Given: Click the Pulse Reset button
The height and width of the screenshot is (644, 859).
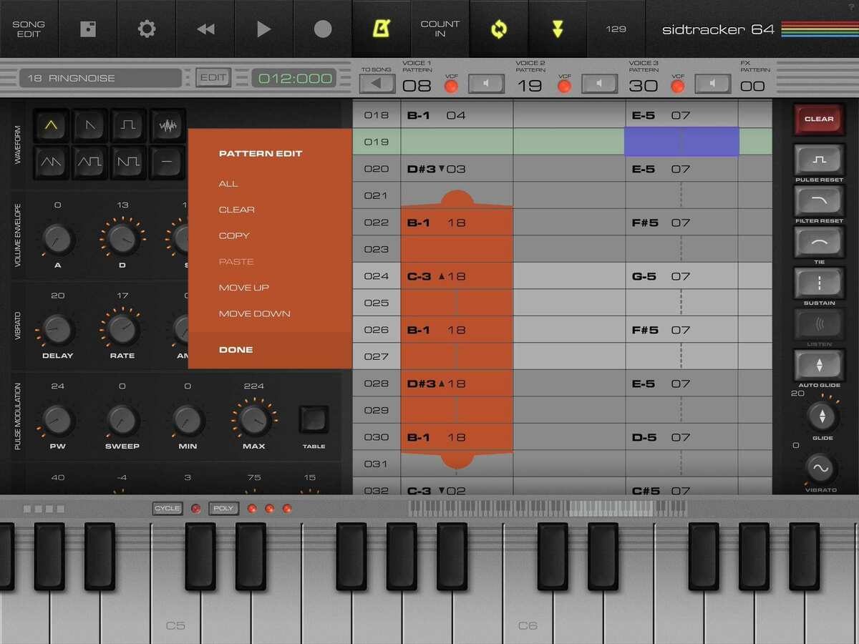Looking at the screenshot, I should [819, 160].
